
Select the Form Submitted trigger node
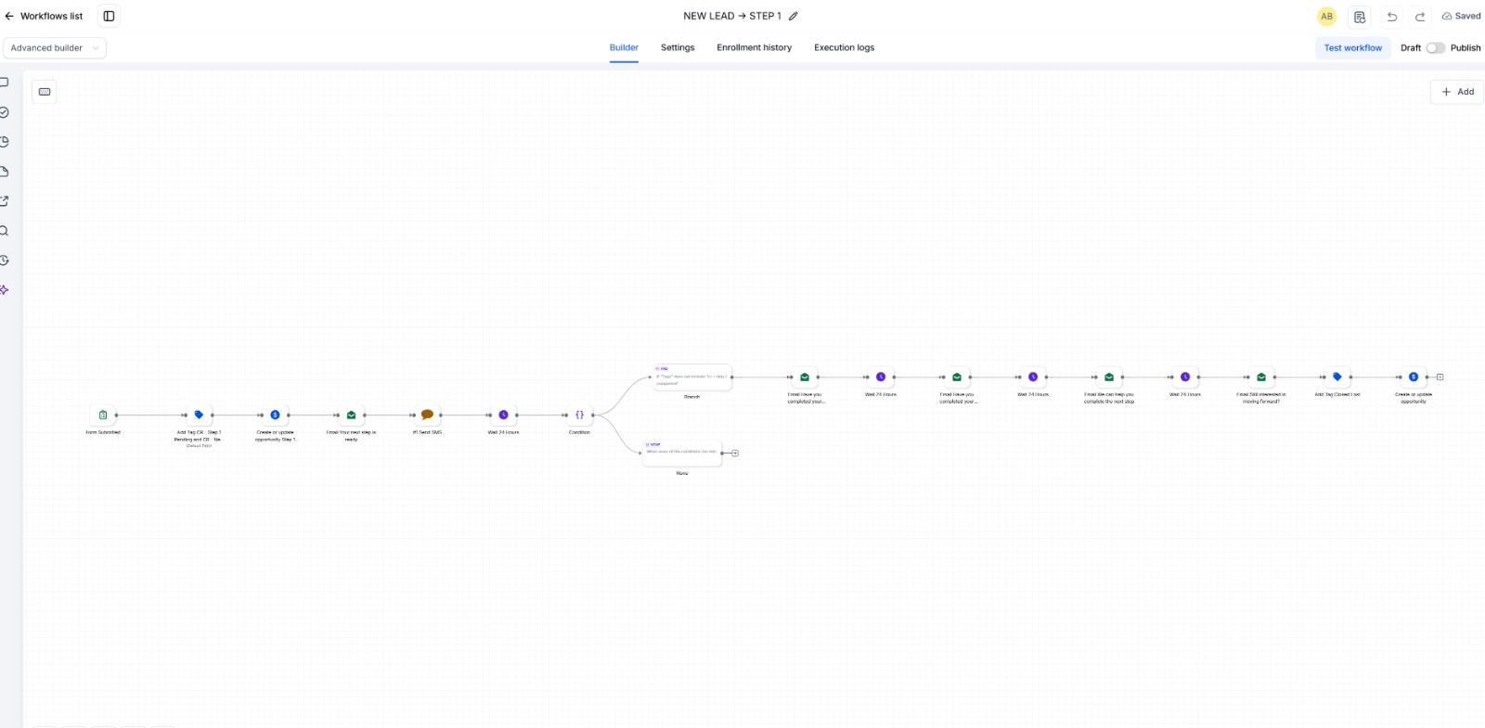click(103, 415)
